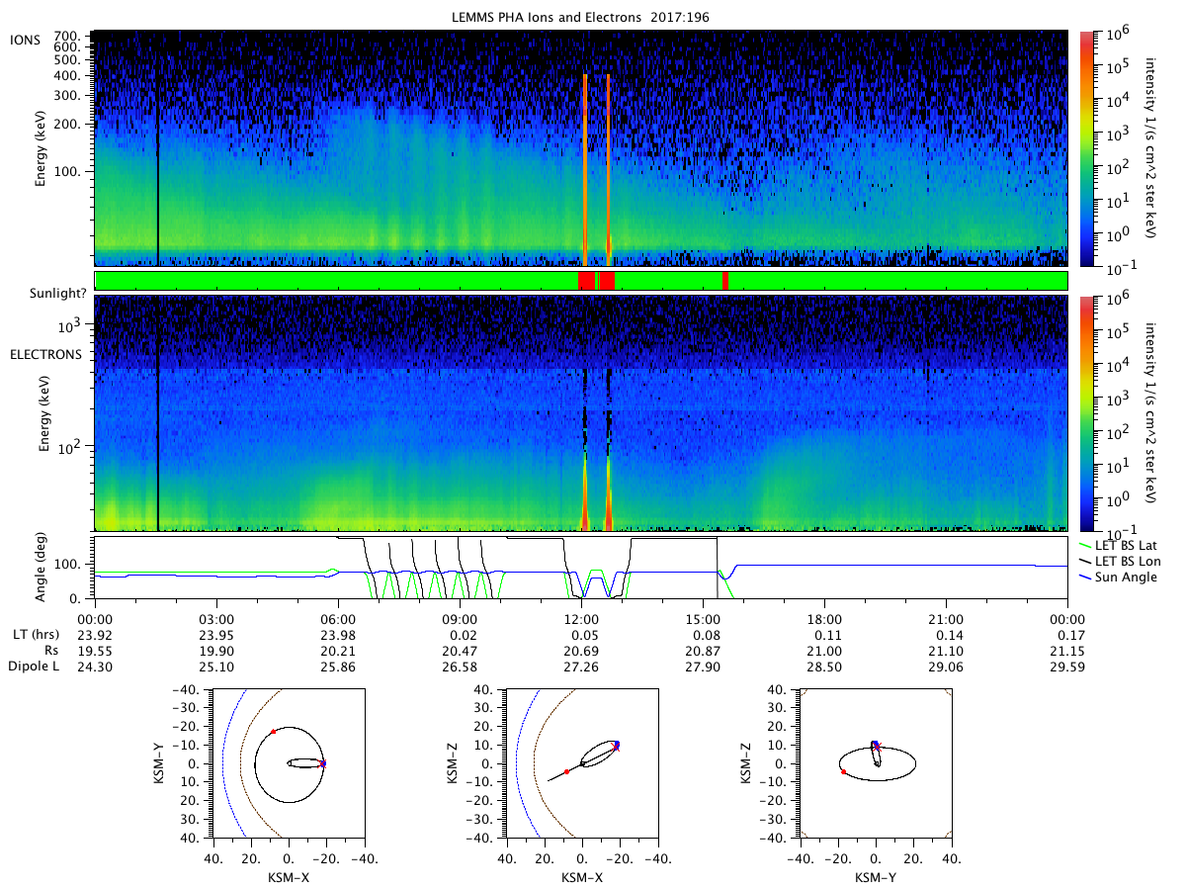Click the 03:00 time axis tick label
1186x890 pixels.
pyautogui.click(x=216, y=618)
